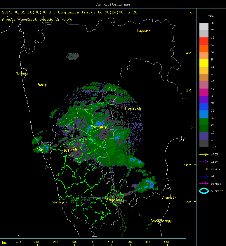226x246 pixels.
Task: Select the blue 36 dBZ color swatch
Action: tap(204, 107)
